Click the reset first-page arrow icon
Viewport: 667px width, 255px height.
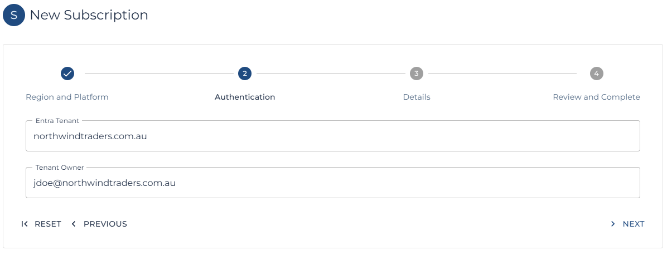coord(25,224)
